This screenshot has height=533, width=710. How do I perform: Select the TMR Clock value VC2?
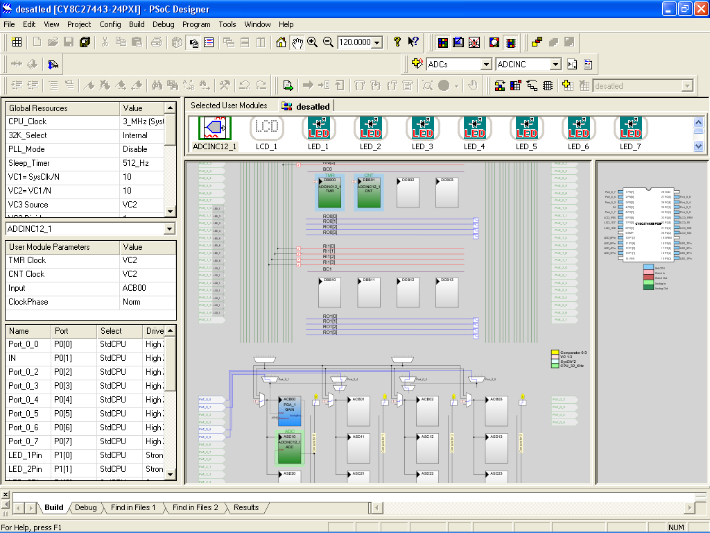148,260
